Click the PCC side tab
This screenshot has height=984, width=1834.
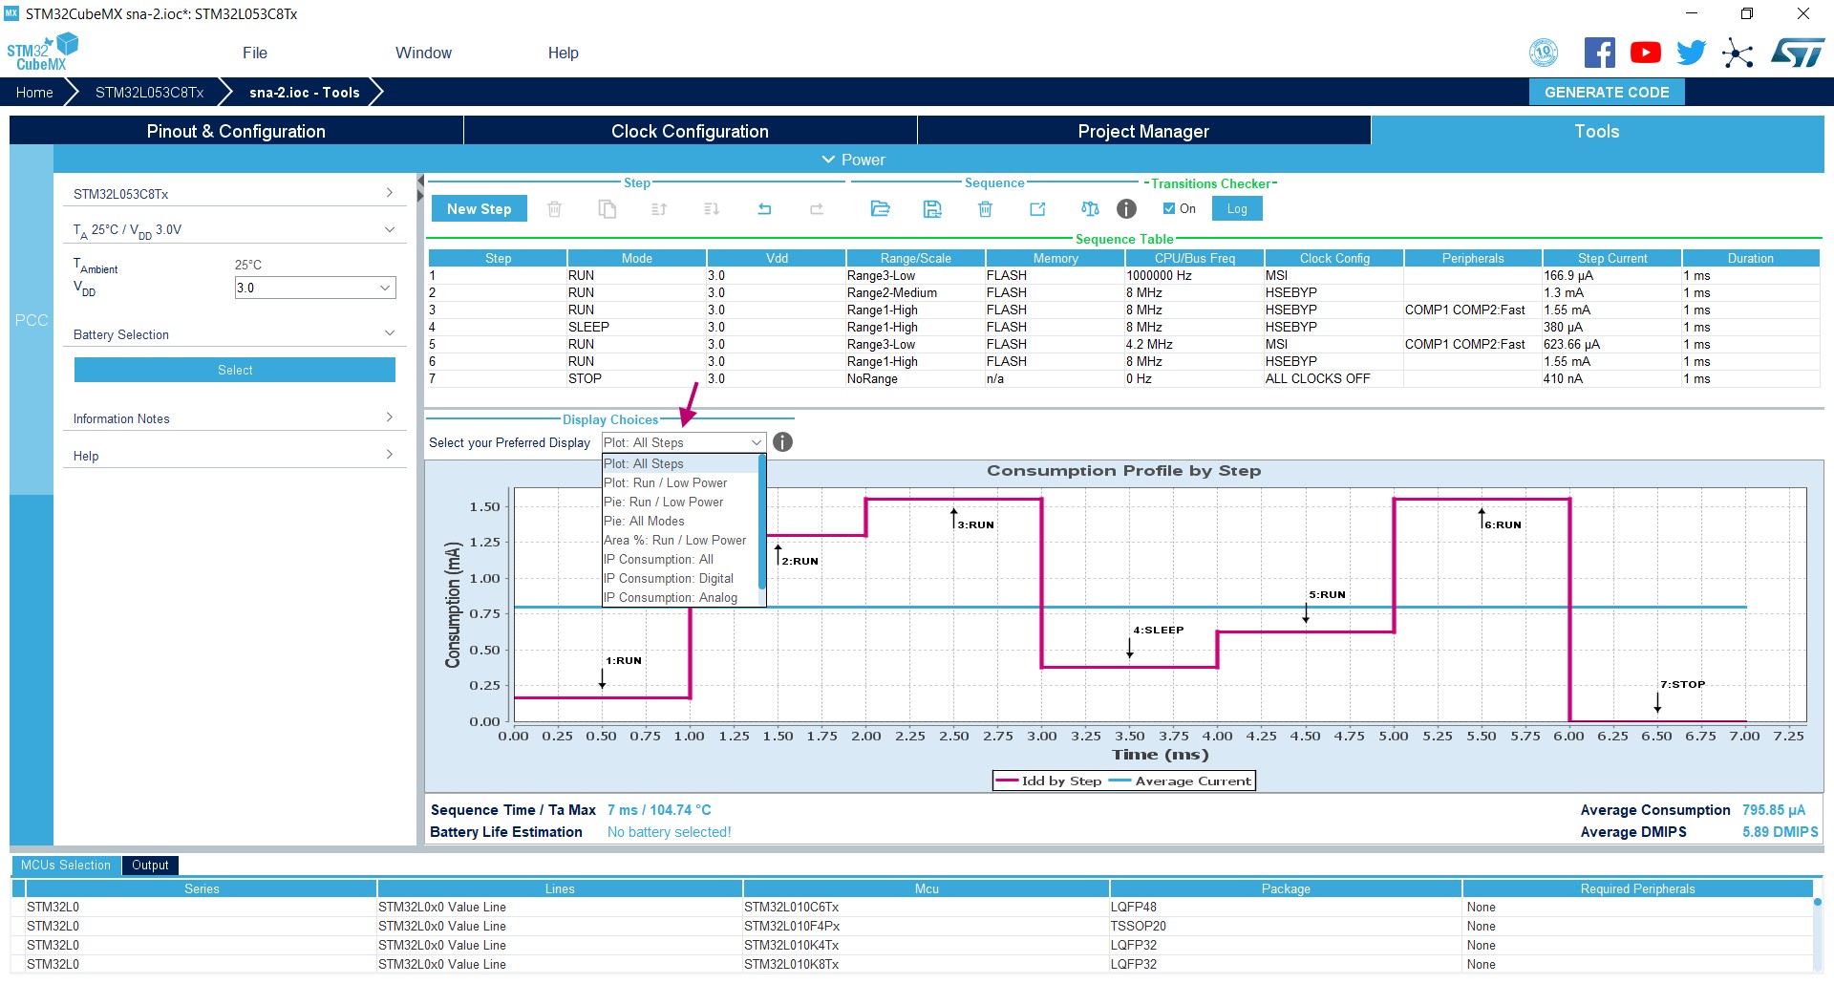[32, 320]
